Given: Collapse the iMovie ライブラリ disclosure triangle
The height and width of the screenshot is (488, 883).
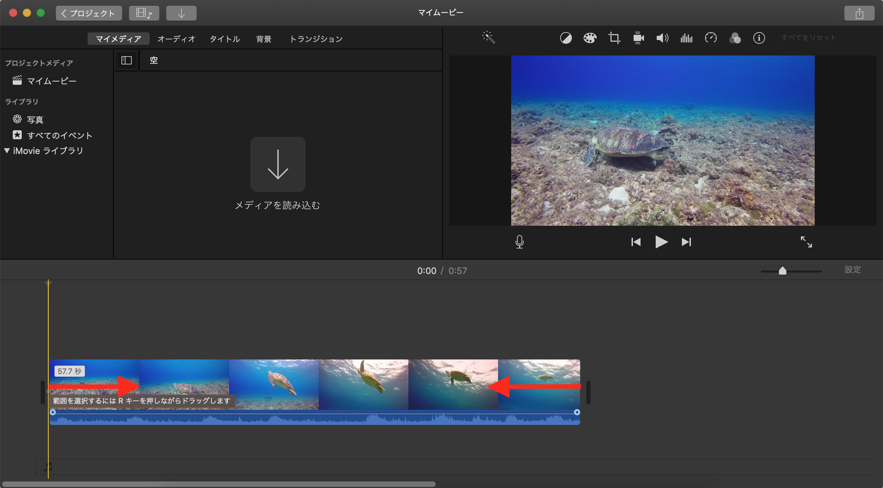Looking at the screenshot, I should click(x=7, y=151).
